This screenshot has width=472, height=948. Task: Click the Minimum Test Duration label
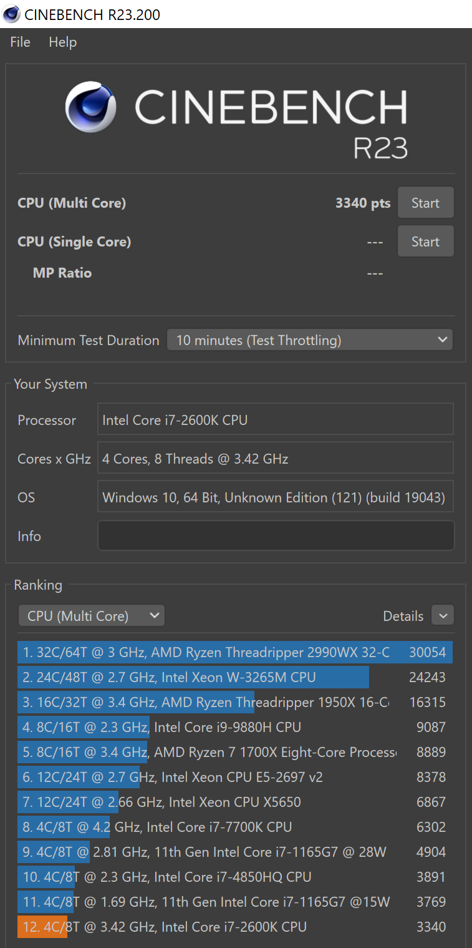[89, 340]
